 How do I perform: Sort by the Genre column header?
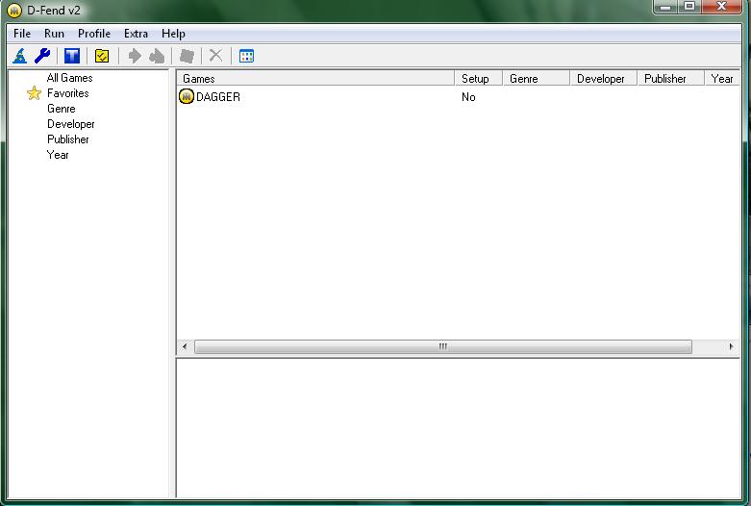point(536,79)
